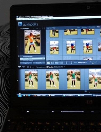This screenshot has height=132, width=101.
Task: Open the Window menu
Action: click(47, 18)
